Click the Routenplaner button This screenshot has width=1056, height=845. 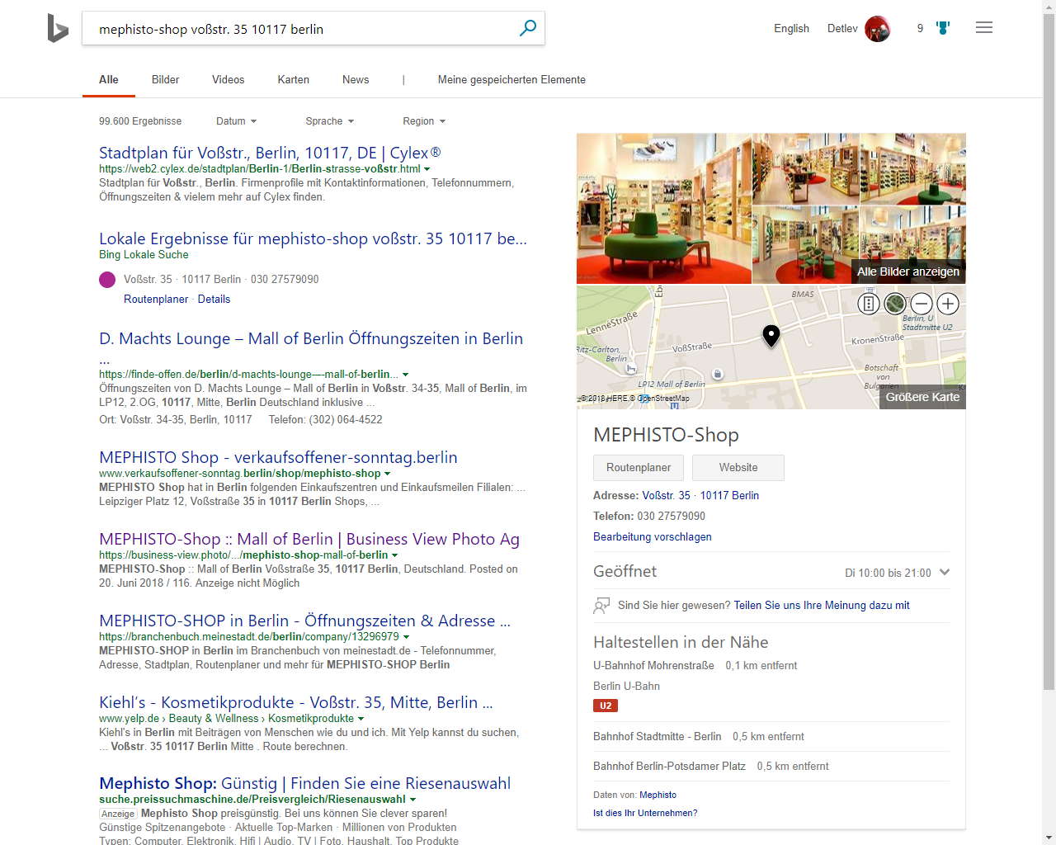[639, 468]
